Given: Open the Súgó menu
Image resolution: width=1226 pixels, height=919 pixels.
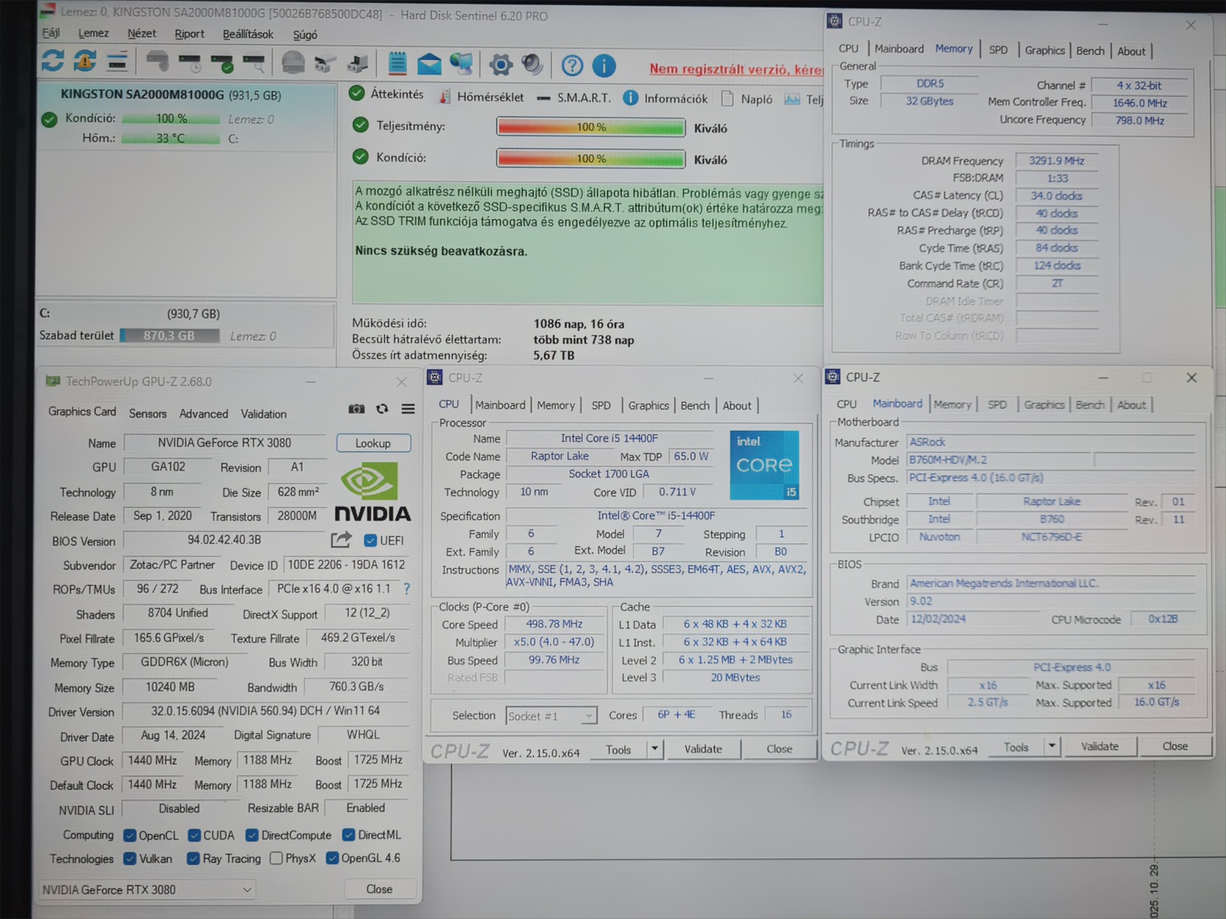Looking at the screenshot, I should 305,34.
